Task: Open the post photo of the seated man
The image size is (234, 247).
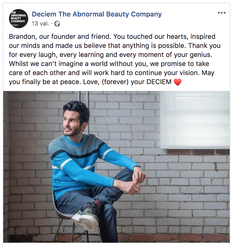Action: coord(116,167)
